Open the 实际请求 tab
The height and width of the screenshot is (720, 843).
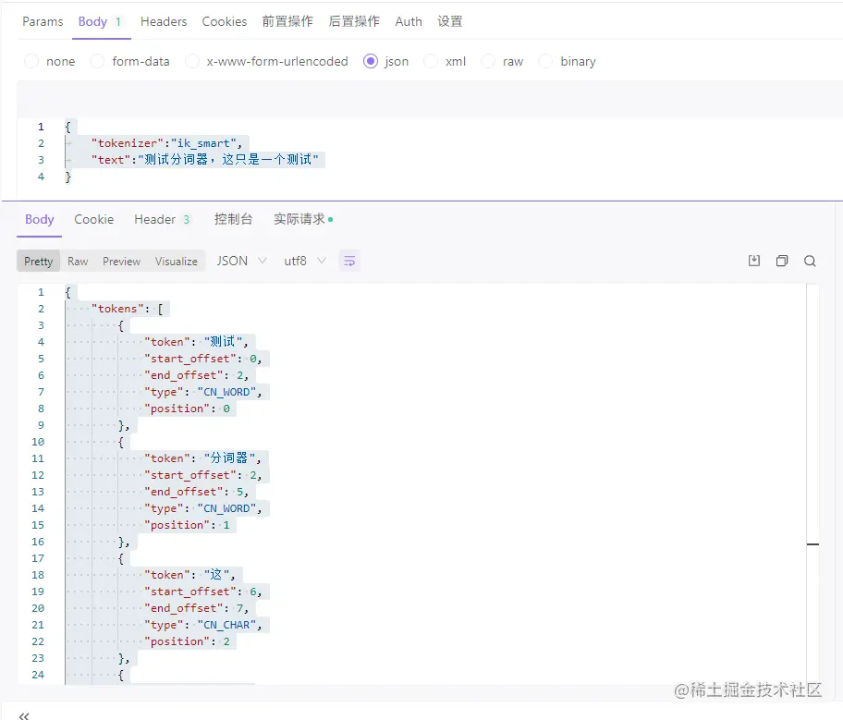(x=303, y=219)
